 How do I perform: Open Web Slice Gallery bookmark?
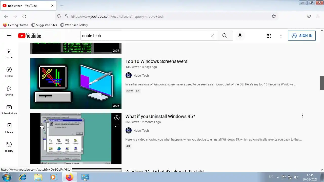tap(74, 25)
